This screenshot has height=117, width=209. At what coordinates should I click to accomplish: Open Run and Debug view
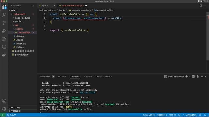4,31
